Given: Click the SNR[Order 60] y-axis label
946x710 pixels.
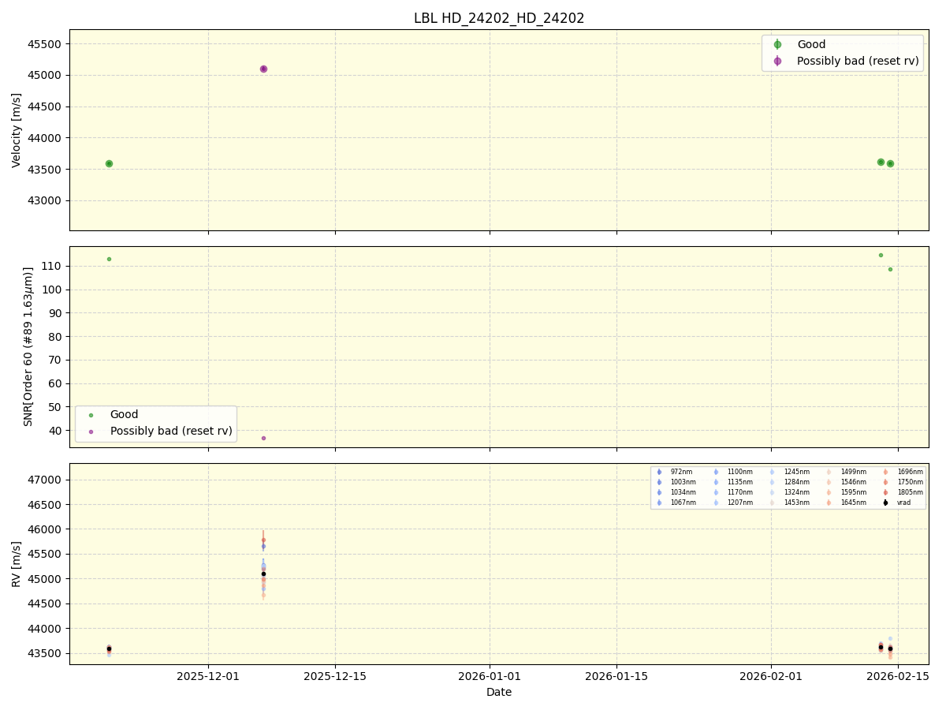Looking at the screenshot, I should [28, 346].
